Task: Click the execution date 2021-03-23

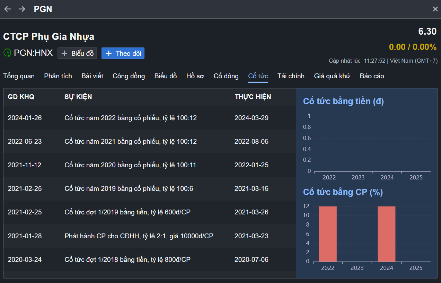Action: [x=252, y=236]
